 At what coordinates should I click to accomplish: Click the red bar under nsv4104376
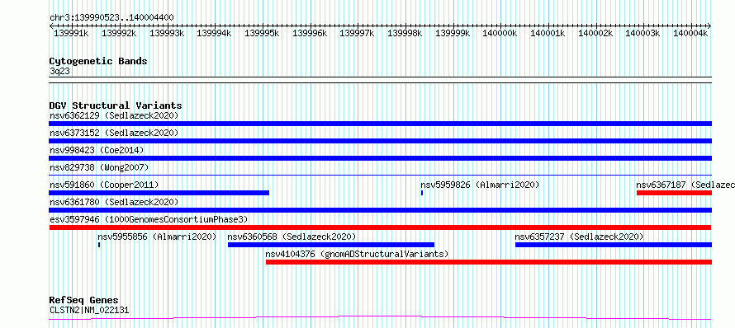coord(489,262)
